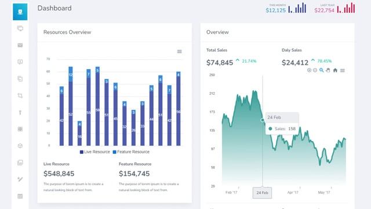Click the $548,845 Live Resource total
Screen dimensions: 371x209
point(59,174)
